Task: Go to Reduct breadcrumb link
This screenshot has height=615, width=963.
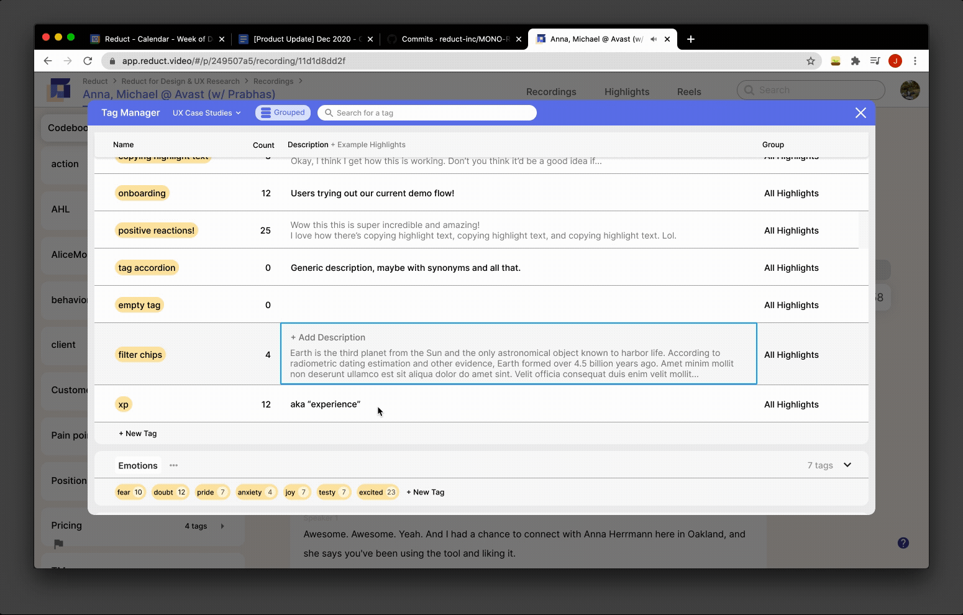Action: 95,81
